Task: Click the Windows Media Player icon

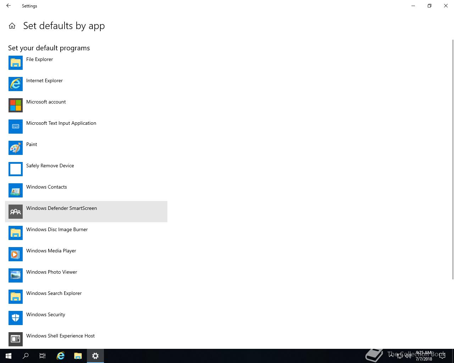Action: pos(16,254)
